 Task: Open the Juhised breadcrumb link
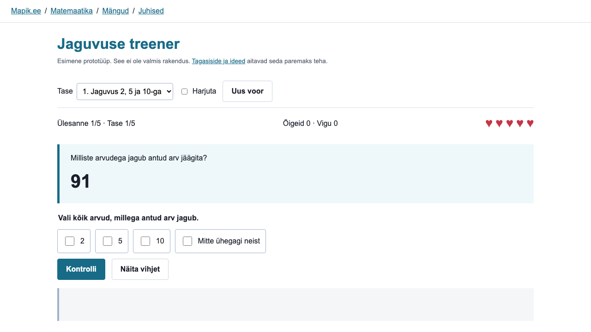pyautogui.click(x=151, y=11)
